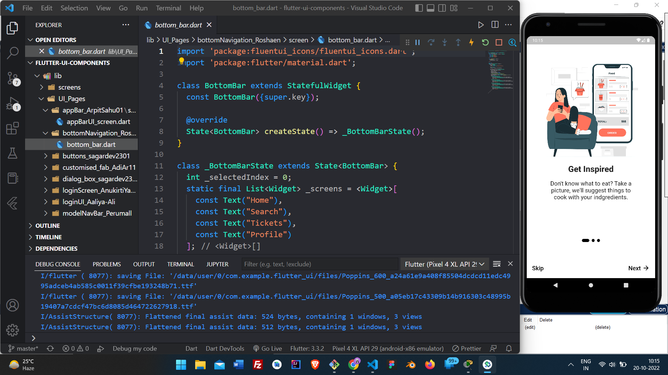Collapse the lib folder
Screen dimensions: 668x375
37,76
